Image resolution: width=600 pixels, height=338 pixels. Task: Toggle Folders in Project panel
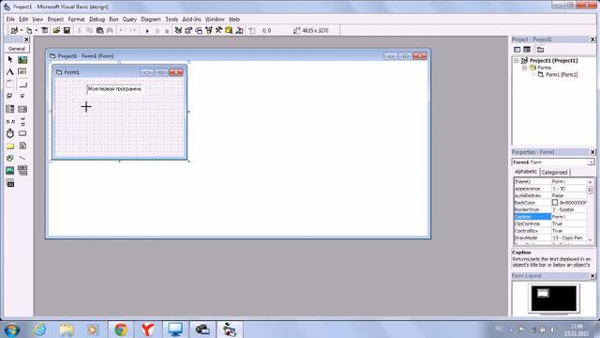pos(540,50)
